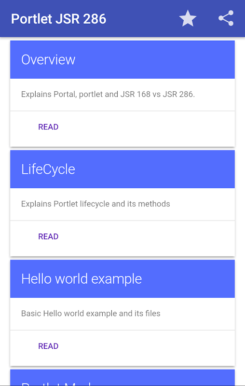Click the Portlet JSR 286 title
Screen dimensions: 245x386
click(58, 19)
